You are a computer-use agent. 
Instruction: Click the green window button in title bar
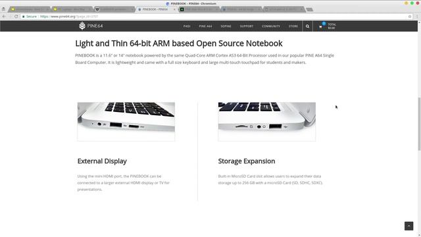click(x=412, y=3)
